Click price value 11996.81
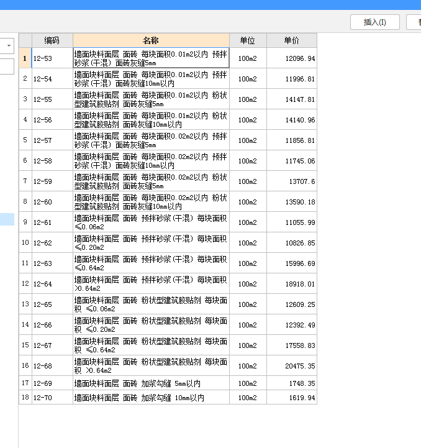 pos(300,79)
